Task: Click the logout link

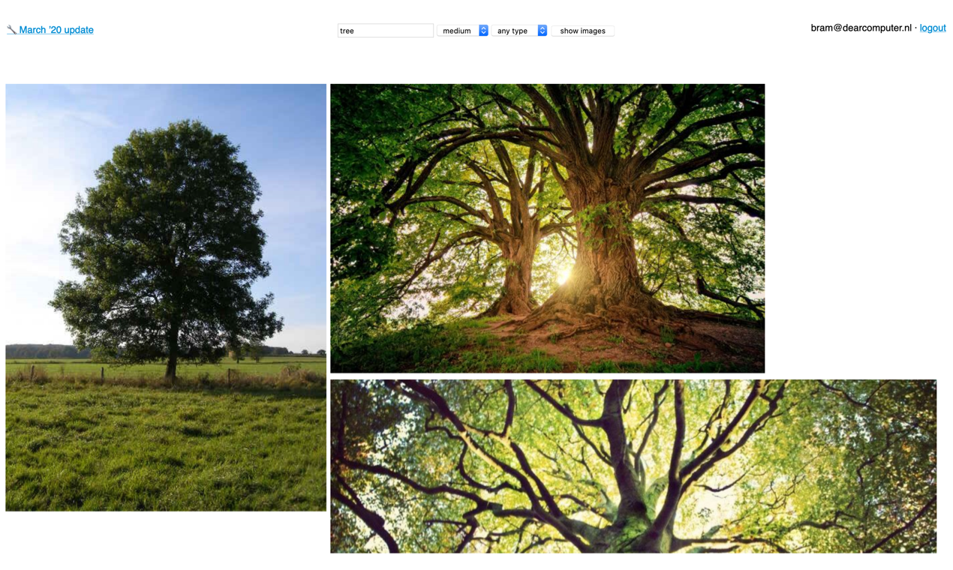Action: pos(933,27)
